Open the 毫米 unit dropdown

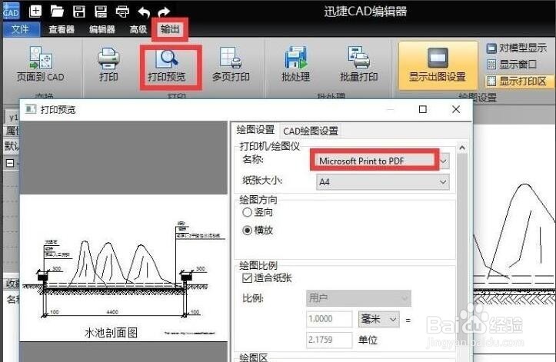click(x=379, y=319)
